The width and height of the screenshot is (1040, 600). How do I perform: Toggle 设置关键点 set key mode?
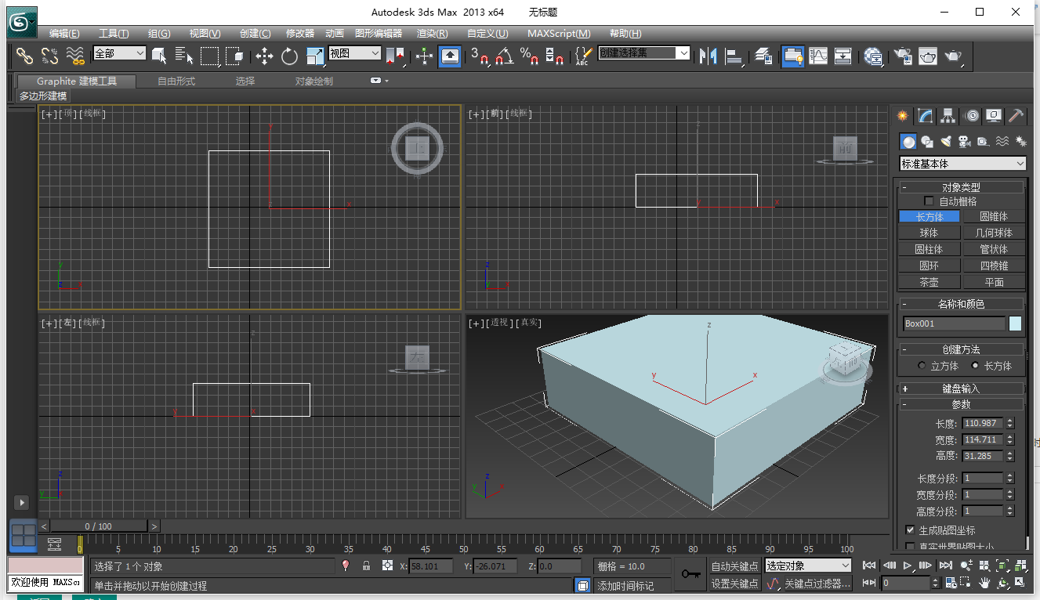coord(734,584)
